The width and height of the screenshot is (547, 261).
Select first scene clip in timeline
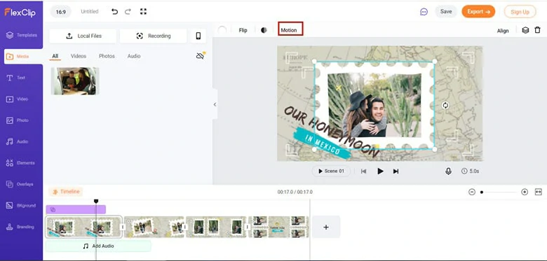pyautogui.click(x=84, y=227)
